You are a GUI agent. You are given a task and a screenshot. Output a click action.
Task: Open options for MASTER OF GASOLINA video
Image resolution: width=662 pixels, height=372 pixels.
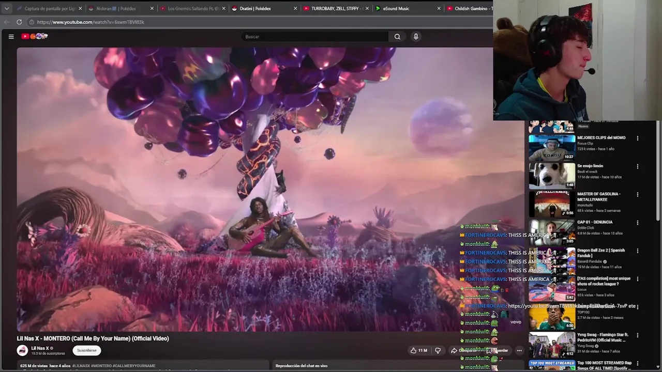[x=637, y=195]
